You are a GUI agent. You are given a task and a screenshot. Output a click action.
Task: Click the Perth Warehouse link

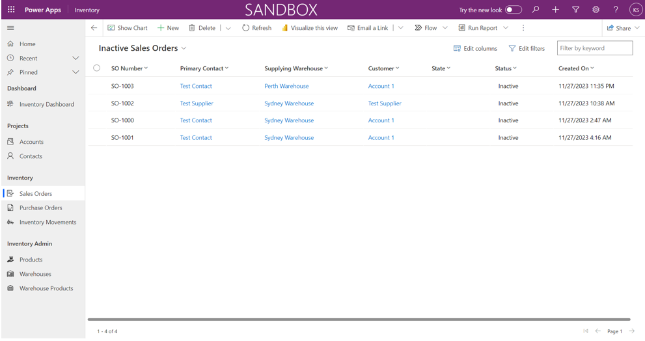[286, 86]
